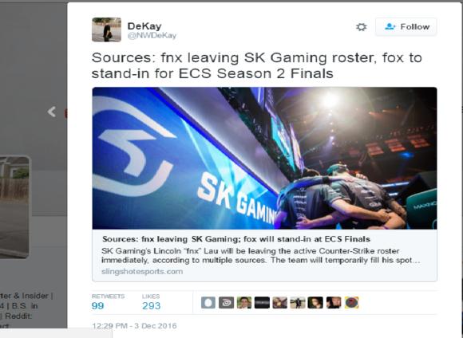View the 99 retweets count
The image size is (463, 338).
pos(97,305)
